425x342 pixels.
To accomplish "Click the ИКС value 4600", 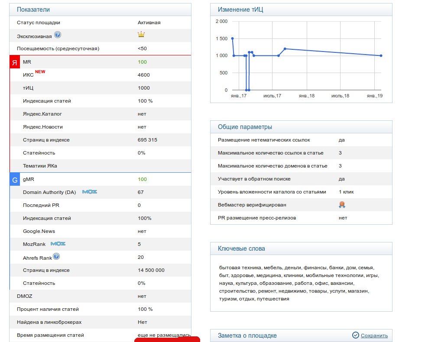I will point(144,75).
